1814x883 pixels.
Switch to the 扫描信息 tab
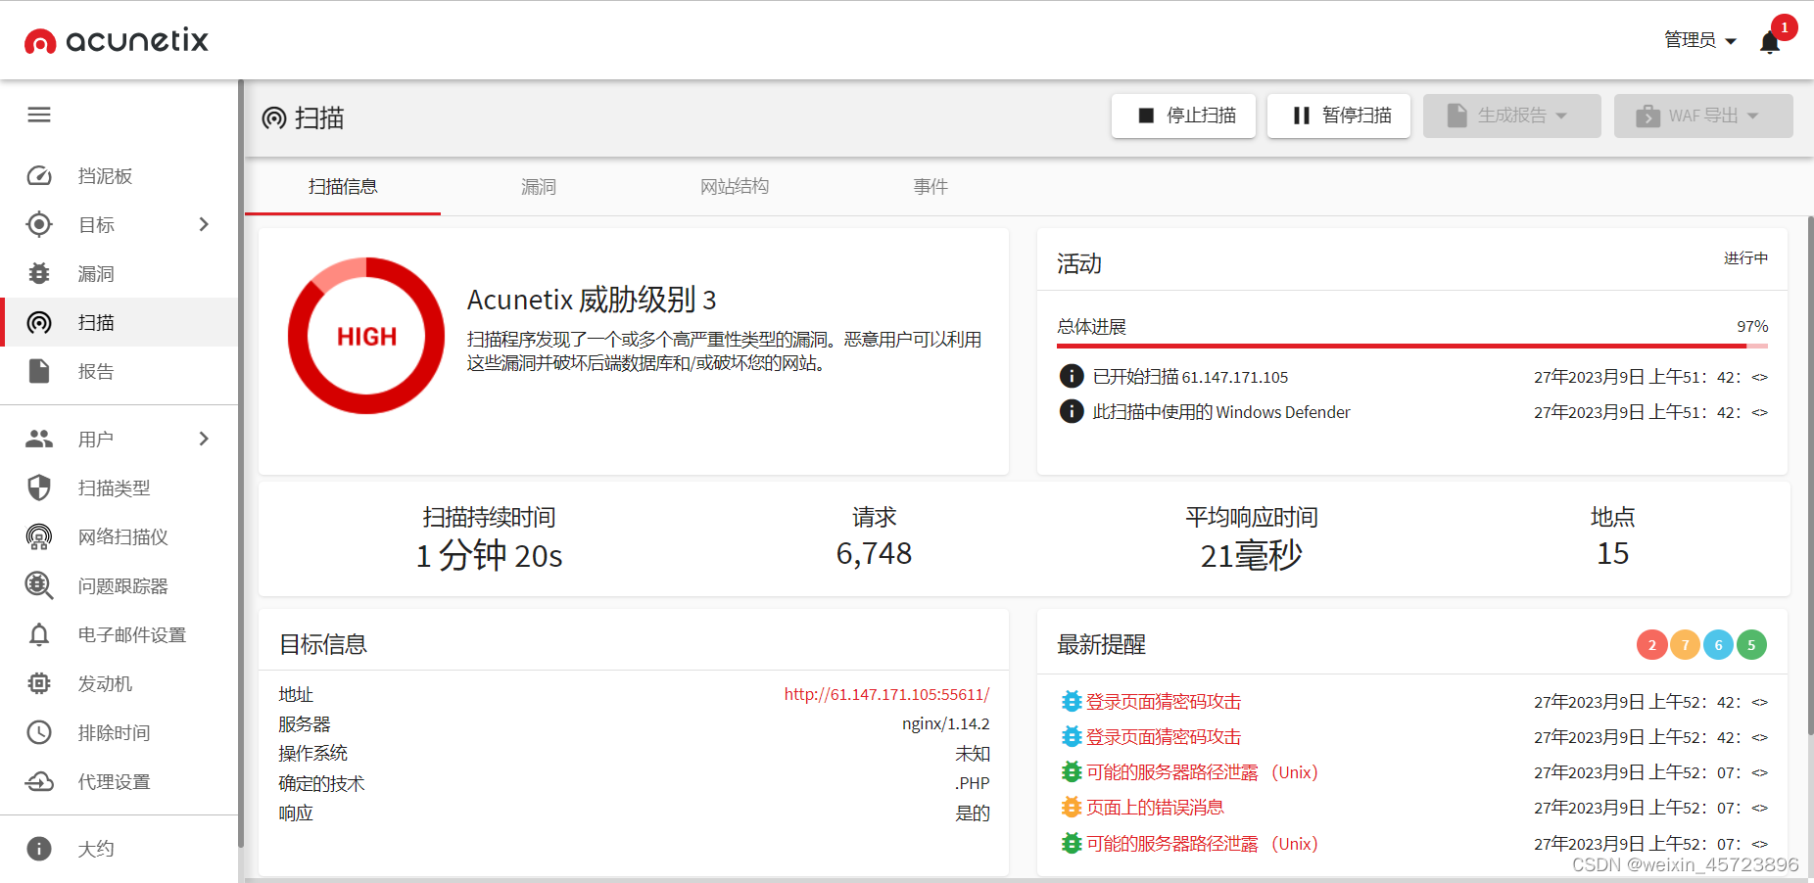pyautogui.click(x=343, y=186)
